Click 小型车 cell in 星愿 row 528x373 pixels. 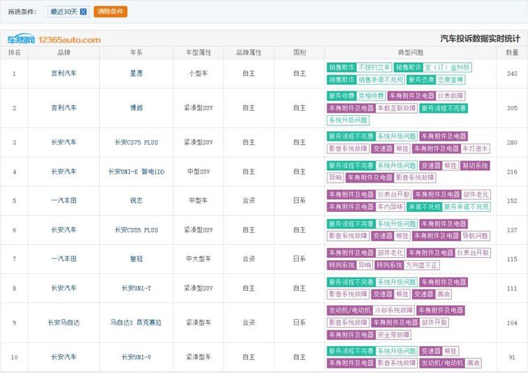click(x=198, y=73)
